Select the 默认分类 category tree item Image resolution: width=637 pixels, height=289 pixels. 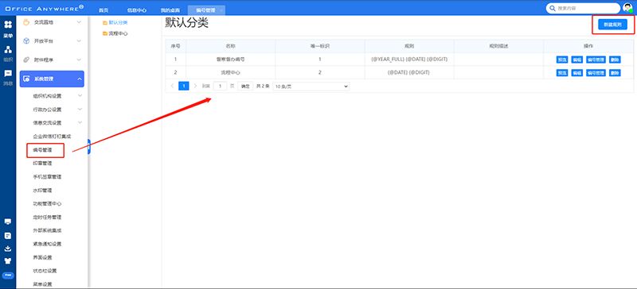click(x=118, y=23)
